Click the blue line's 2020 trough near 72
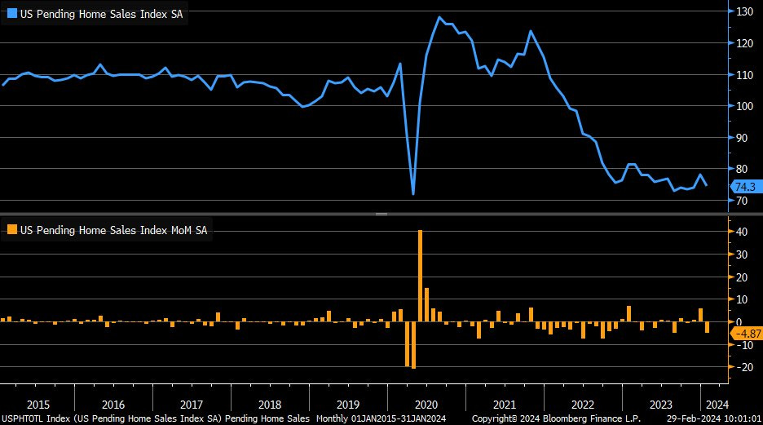Viewport: 763px width, 425px height. (x=413, y=193)
